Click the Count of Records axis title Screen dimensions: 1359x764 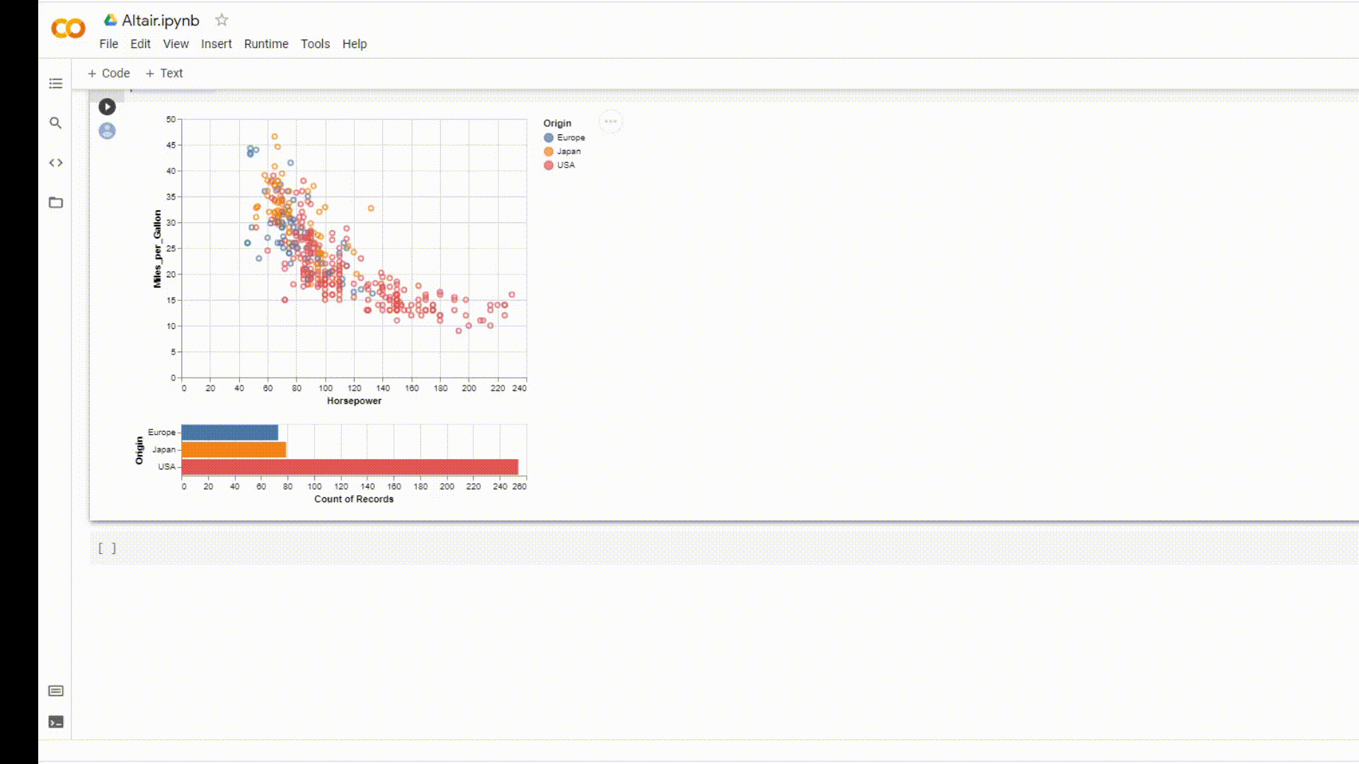[x=354, y=499]
